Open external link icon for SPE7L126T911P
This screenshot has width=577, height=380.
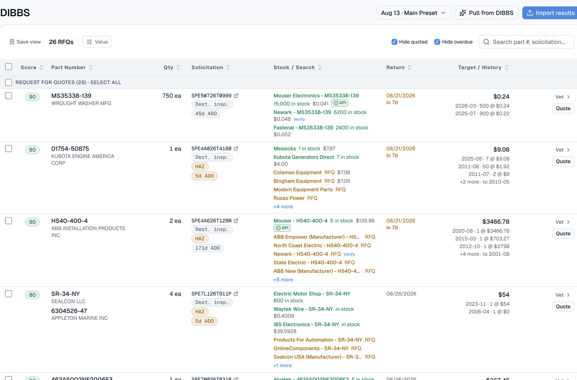pos(236,294)
